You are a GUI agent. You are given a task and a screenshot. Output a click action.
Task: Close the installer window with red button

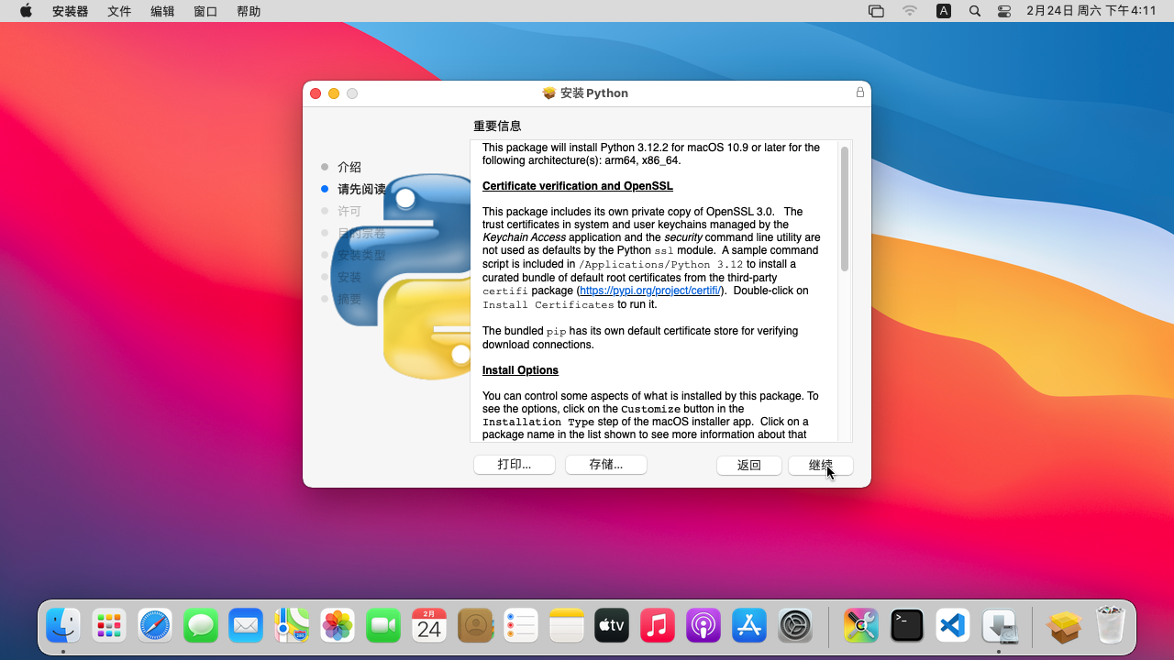point(316,93)
